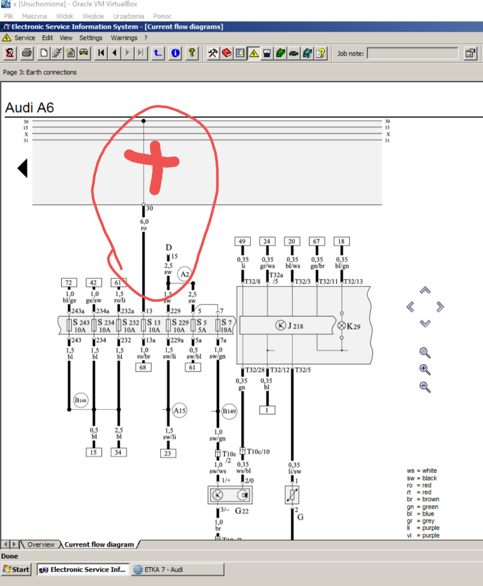Viewport: 483px width, 586px height.
Task: Jump to the last page arrow
Action: click(x=141, y=53)
